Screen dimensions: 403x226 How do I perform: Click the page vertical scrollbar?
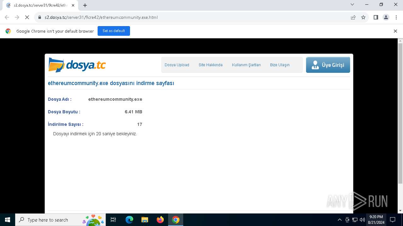pyautogui.click(x=400, y=113)
